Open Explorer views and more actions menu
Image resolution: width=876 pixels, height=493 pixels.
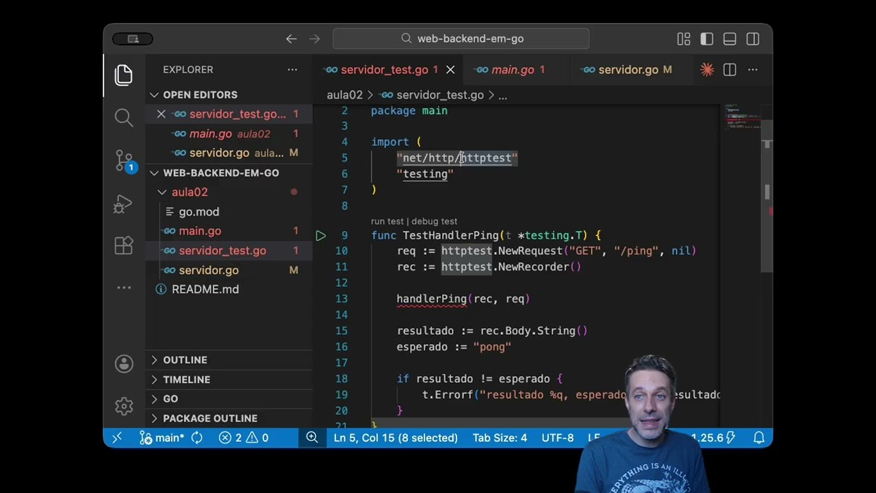click(292, 70)
